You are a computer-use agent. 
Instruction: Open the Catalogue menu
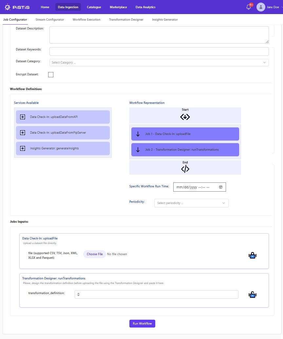pyautogui.click(x=94, y=7)
